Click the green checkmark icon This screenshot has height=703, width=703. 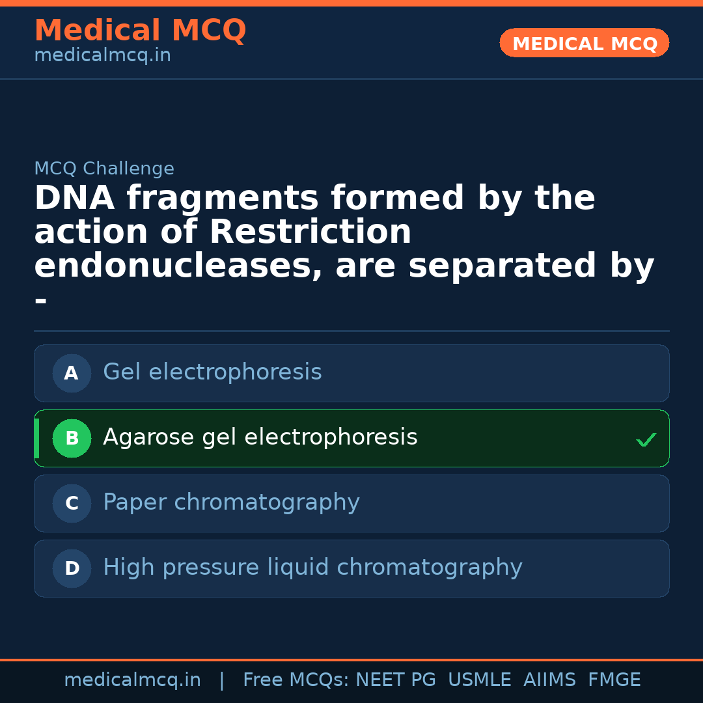tap(646, 440)
